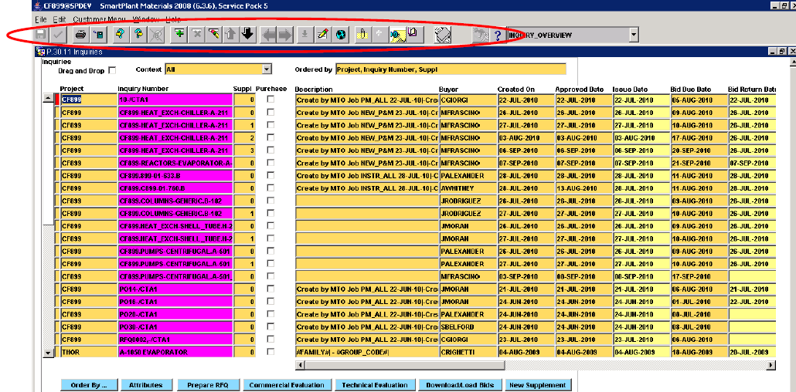Image resolution: width=796 pixels, height=392 pixels.
Task: Click horizontal scrollbar right arrow under date columns
Action: tap(771, 365)
